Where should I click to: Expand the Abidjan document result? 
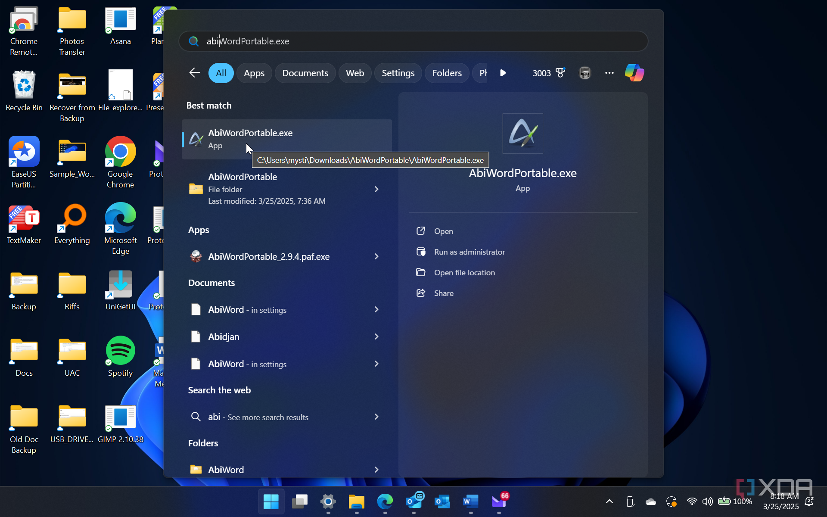(x=376, y=336)
